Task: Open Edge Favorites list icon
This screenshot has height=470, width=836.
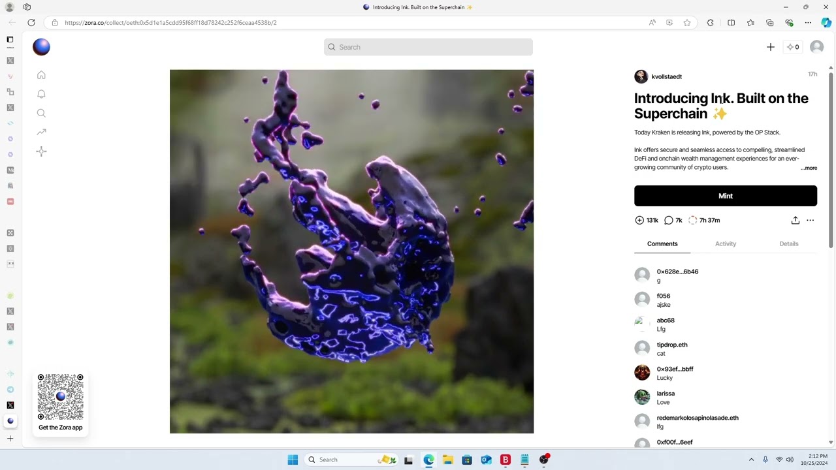Action: coord(750,22)
